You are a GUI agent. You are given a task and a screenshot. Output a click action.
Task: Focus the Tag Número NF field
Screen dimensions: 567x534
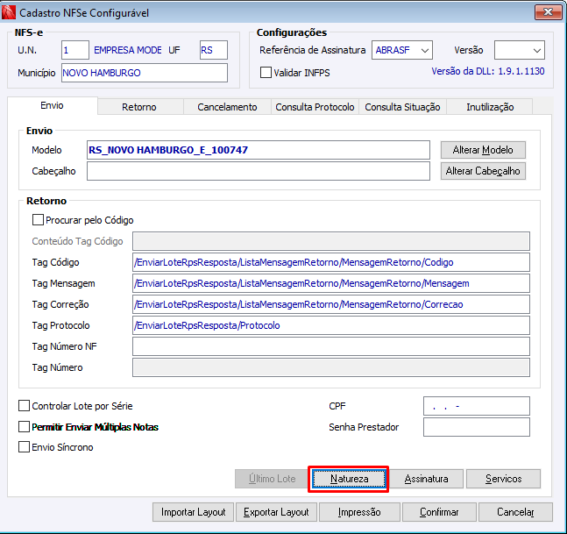(x=331, y=346)
